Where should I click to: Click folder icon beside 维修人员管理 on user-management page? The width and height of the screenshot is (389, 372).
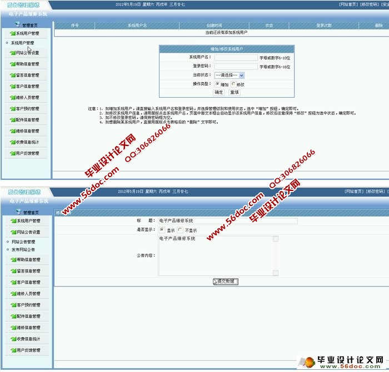[x=13, y=97]
